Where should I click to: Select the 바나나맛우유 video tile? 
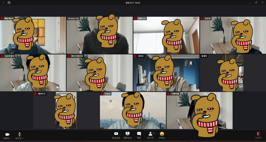coord(100,73)
